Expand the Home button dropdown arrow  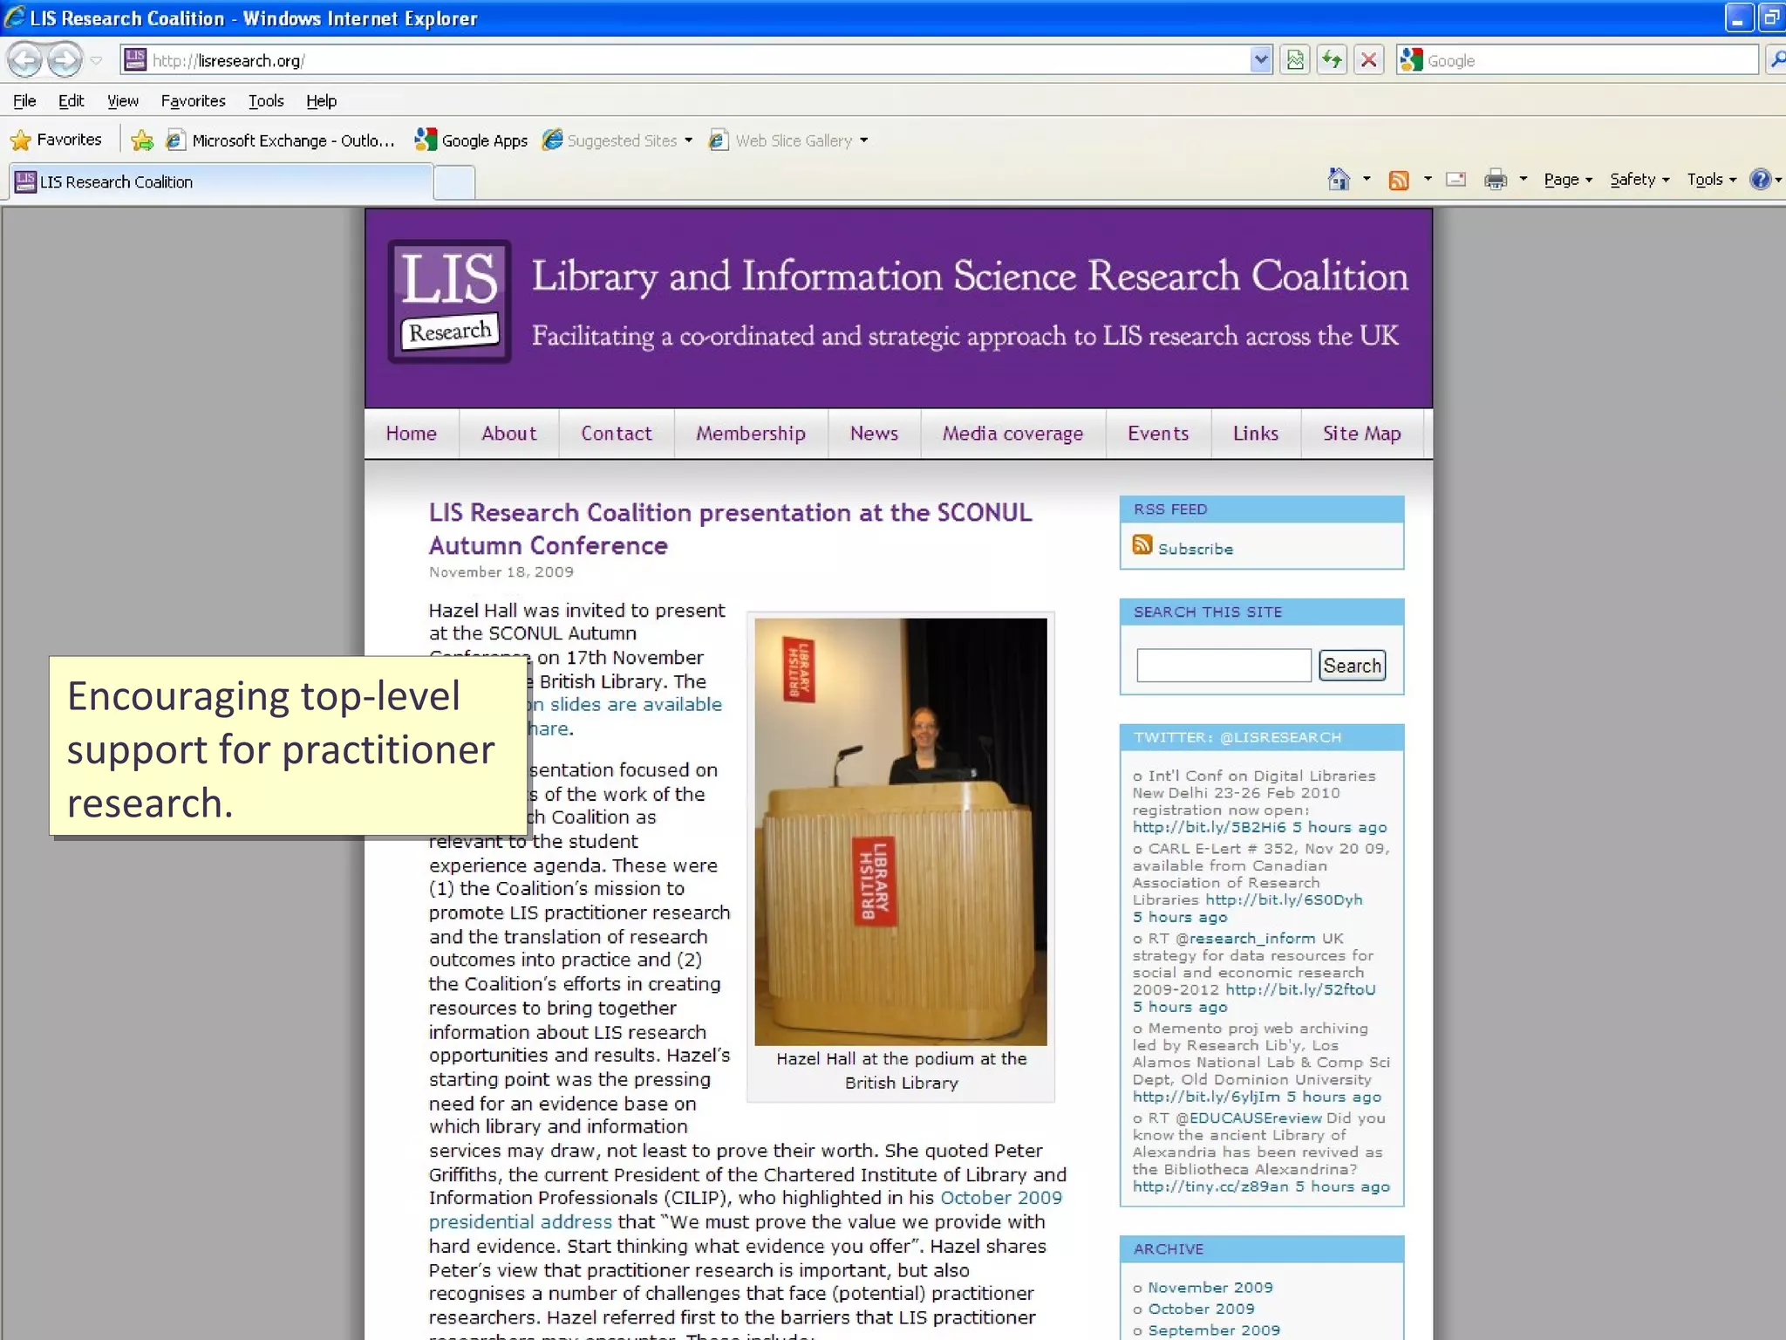pyautogui.click(x=1367, y=180)
